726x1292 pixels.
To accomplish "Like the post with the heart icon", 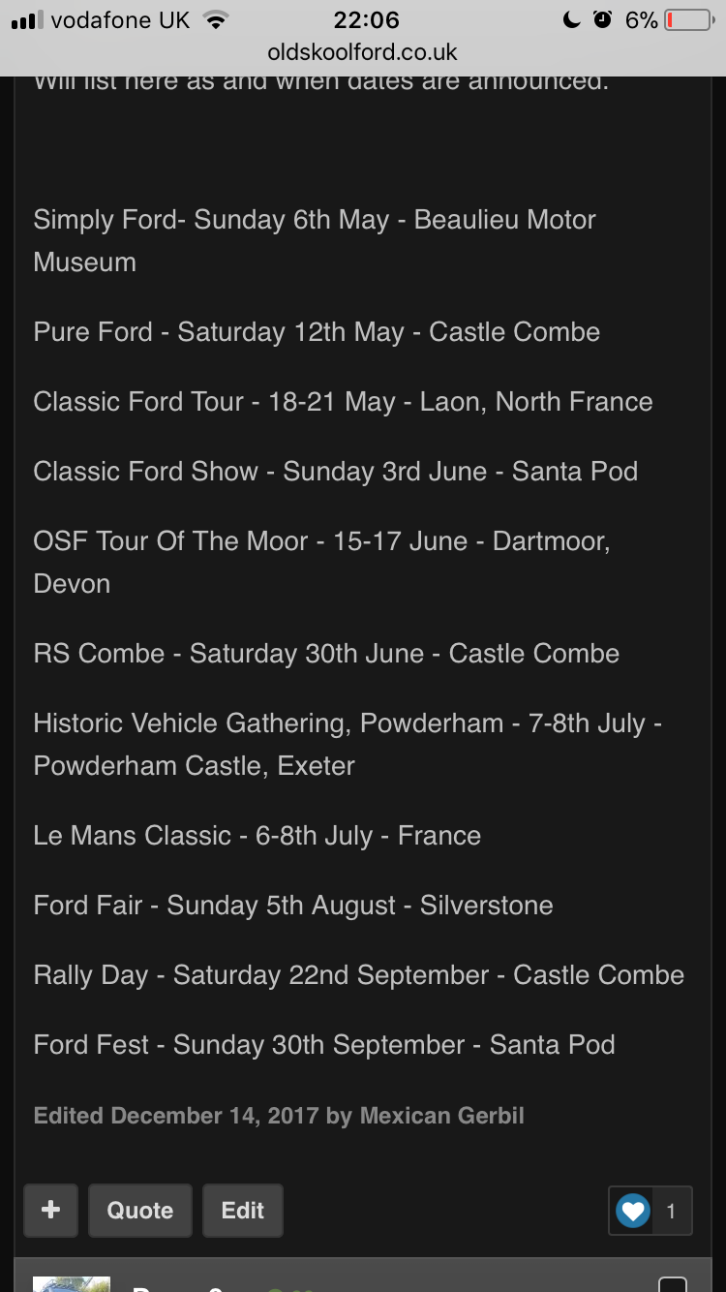I will coord(633,1210).
